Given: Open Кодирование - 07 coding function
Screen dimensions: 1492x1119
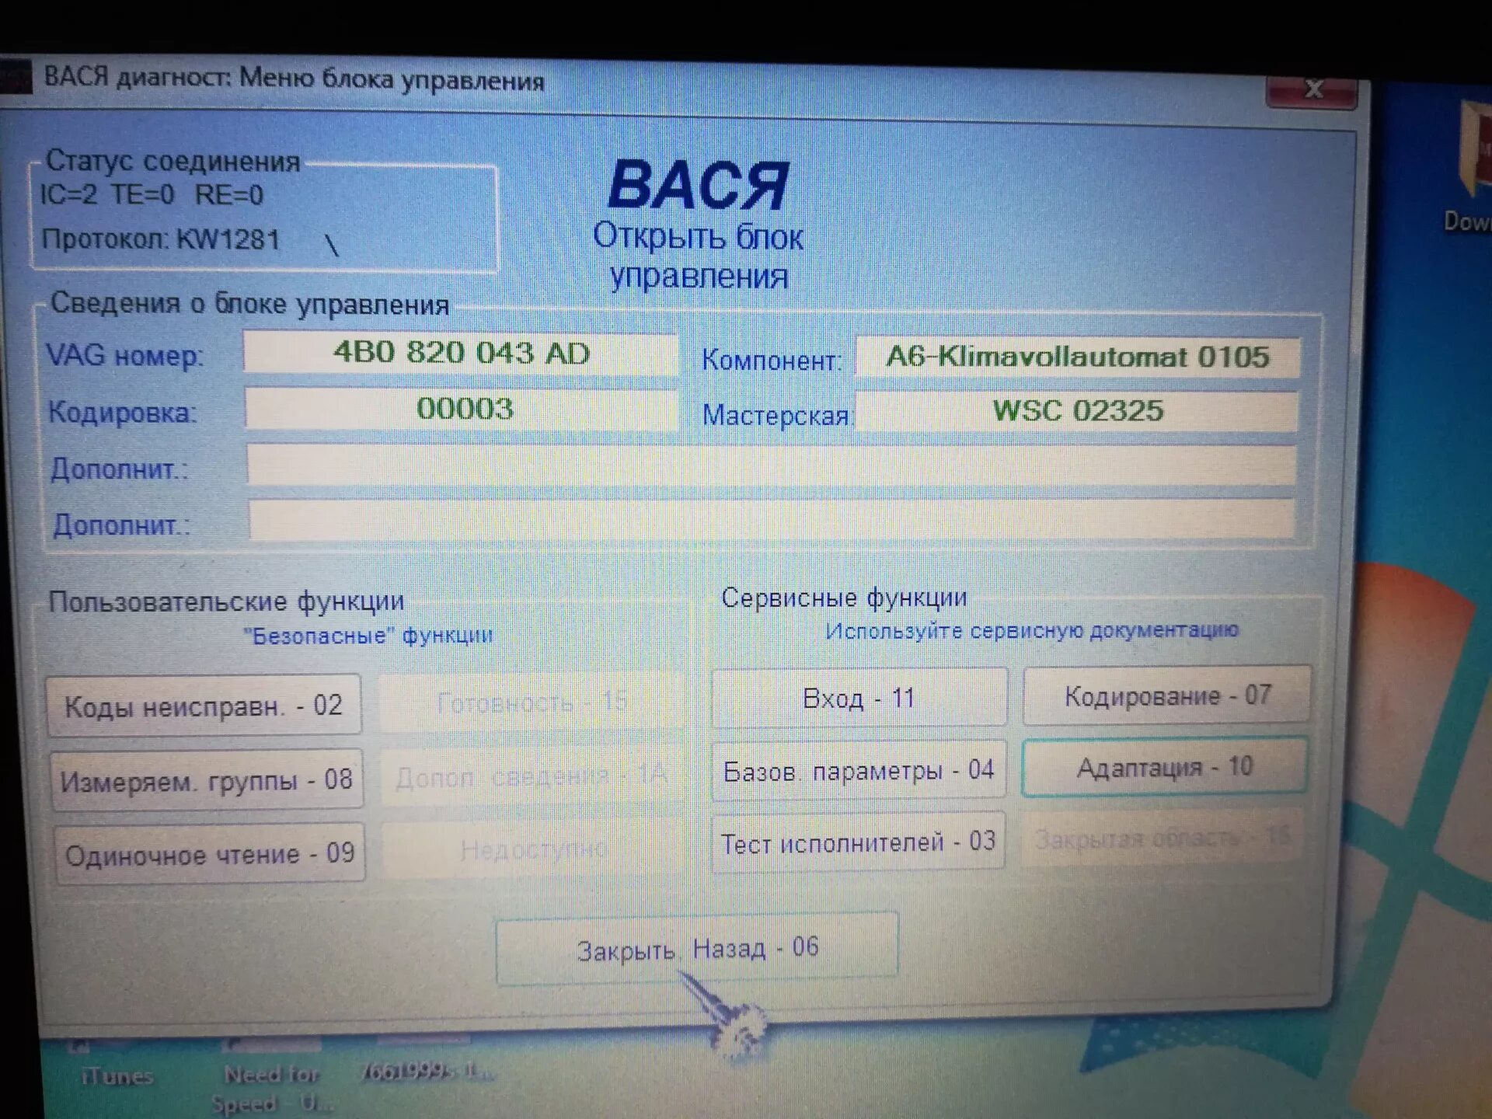Looking at the screenshot, I should pos(1166,695).
